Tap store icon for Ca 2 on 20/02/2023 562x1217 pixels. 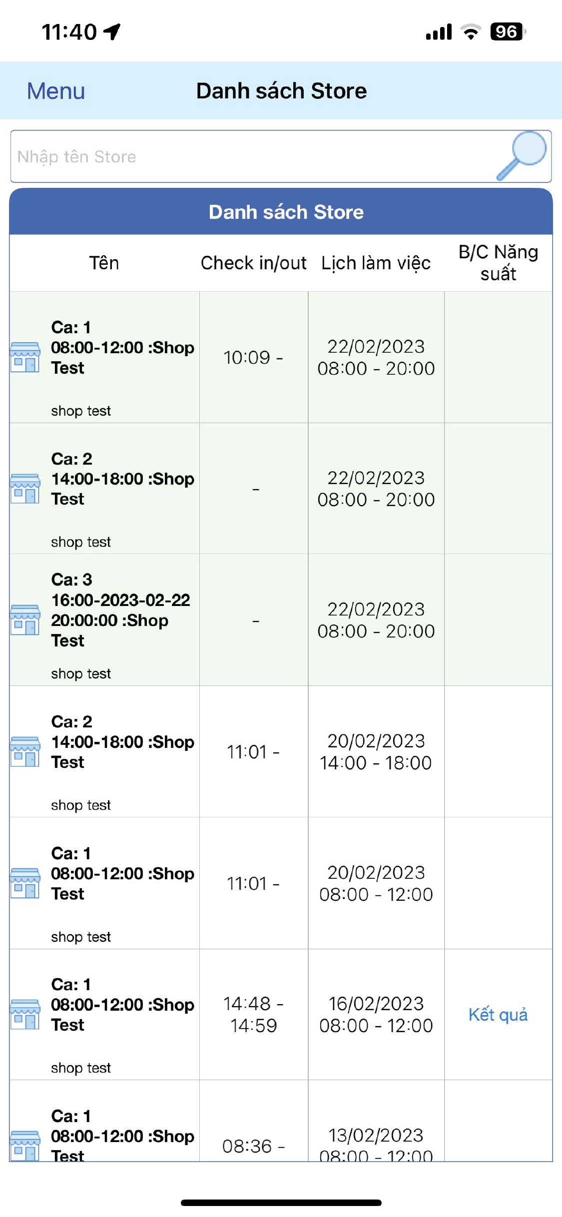(x=25, y=751)
